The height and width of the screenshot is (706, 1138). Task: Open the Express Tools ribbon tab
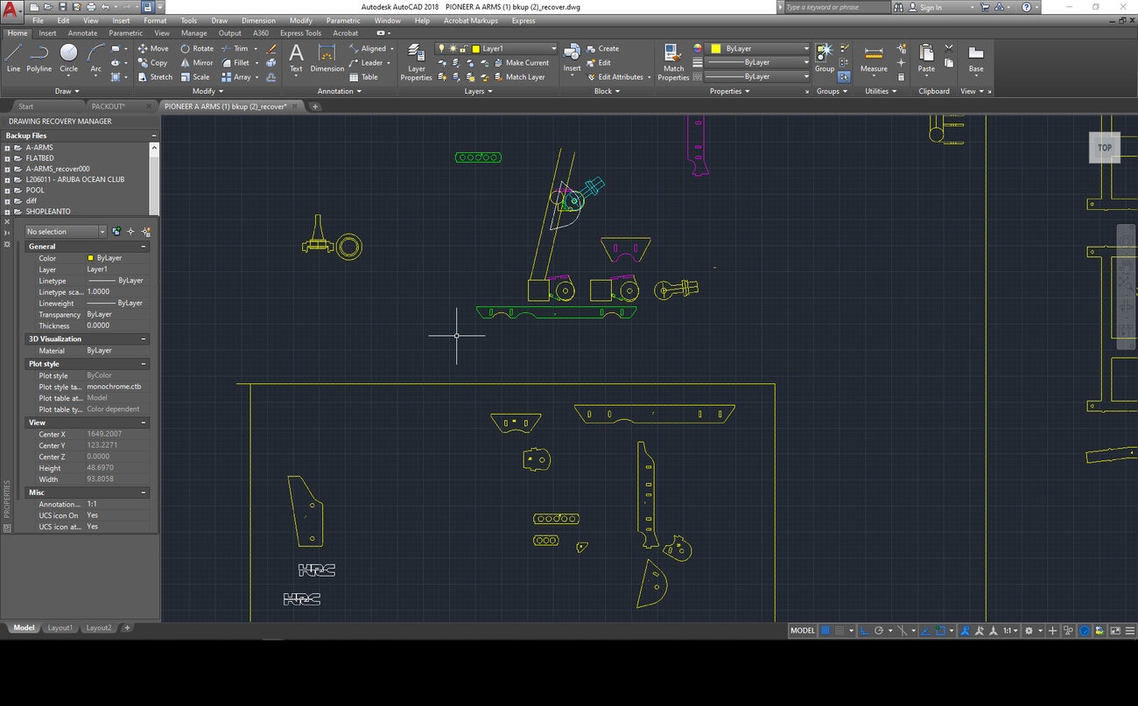[x=300, y=33]
